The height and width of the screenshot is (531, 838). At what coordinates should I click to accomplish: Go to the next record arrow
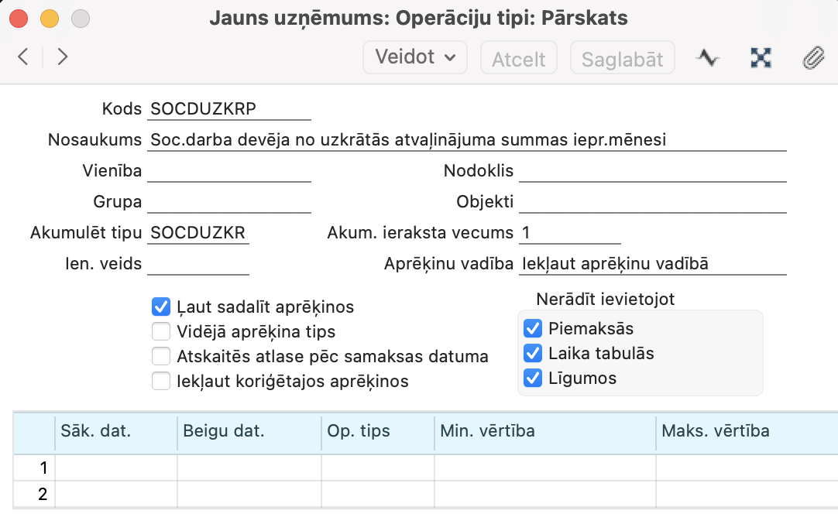pyautogui.click(x=63, y=57)
